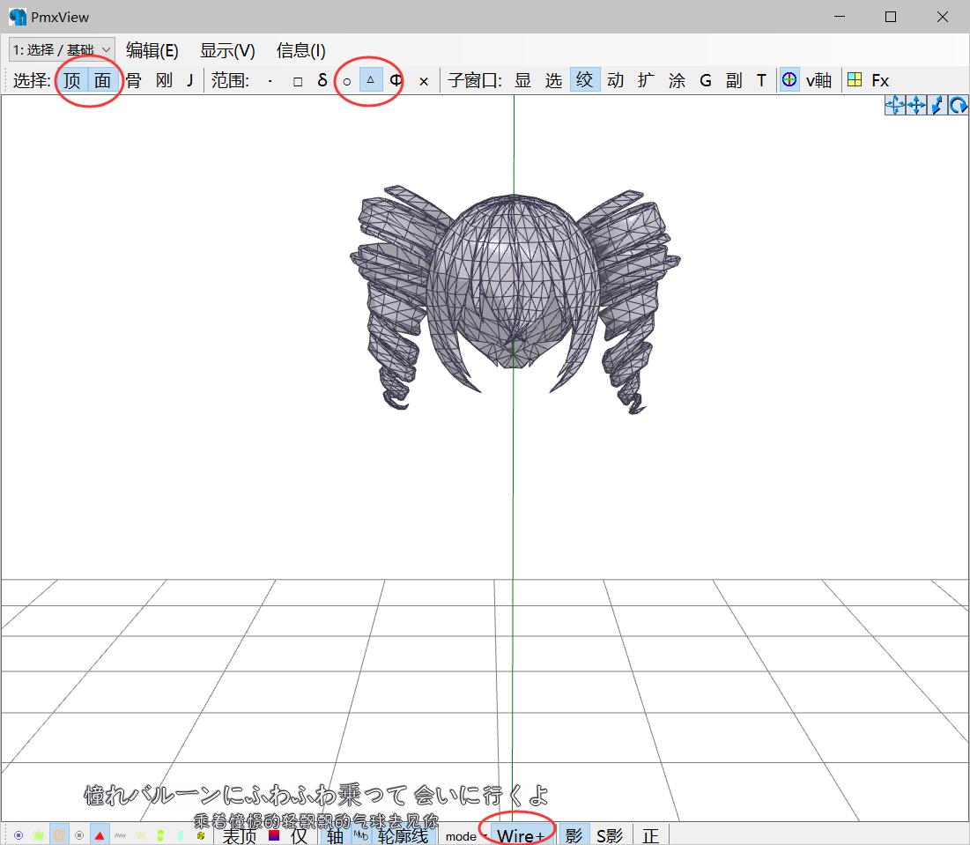Select the triangle range selection shape

pos(371,80)
